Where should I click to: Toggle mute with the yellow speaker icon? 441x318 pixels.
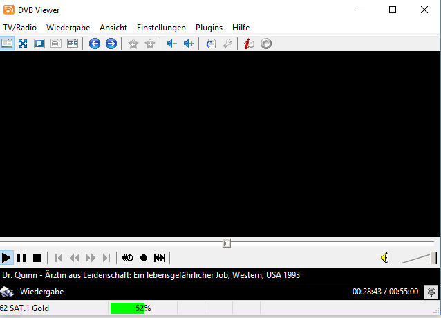pyautogui.click(x=385, y=258)
